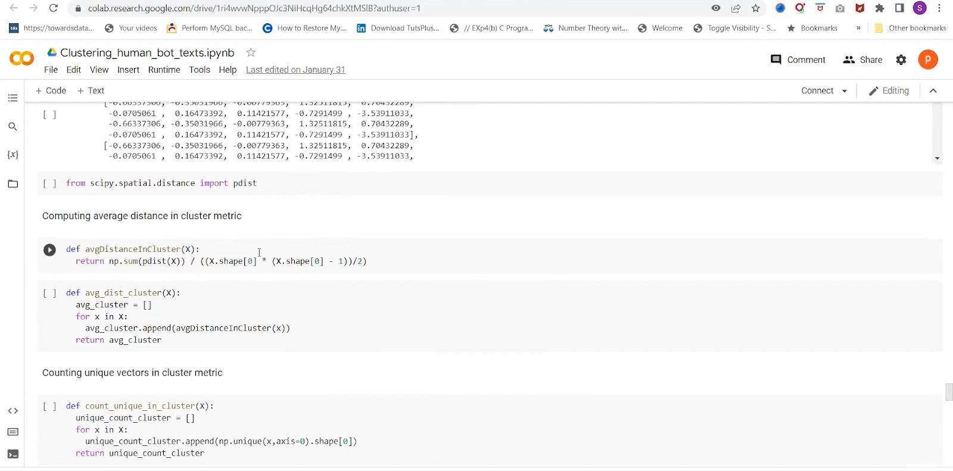Select the output array cell run bracket
The image size is (953, 471).
tap(49, 114)
